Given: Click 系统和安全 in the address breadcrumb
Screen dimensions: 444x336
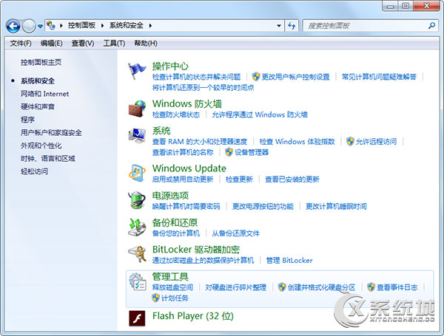Looking at the screenshot, I should click(127, 25).
